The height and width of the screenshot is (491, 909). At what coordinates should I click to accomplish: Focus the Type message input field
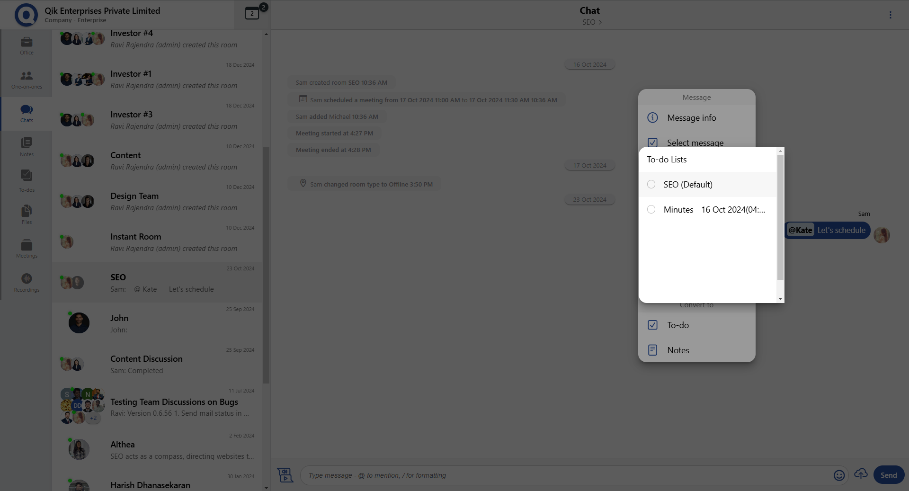click(x=568, y=475)
